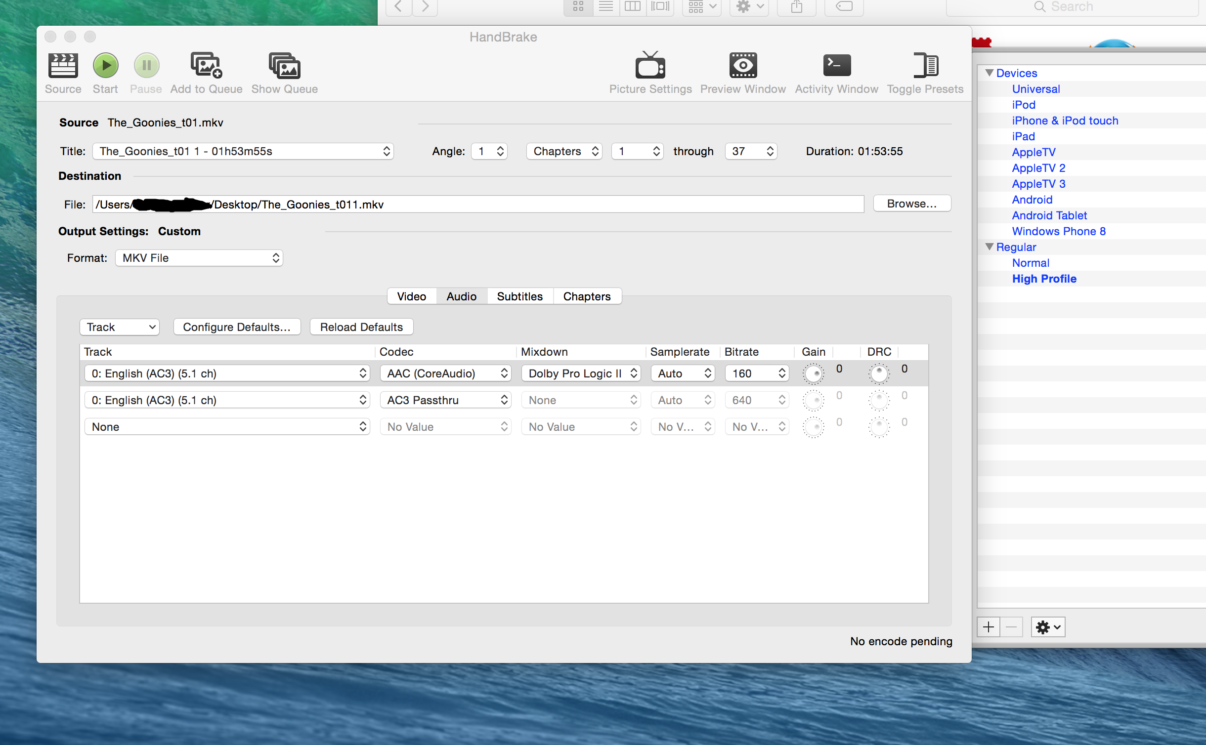Open the Preview Window eye icon
Screen dimensions: 1206x745
743,65
